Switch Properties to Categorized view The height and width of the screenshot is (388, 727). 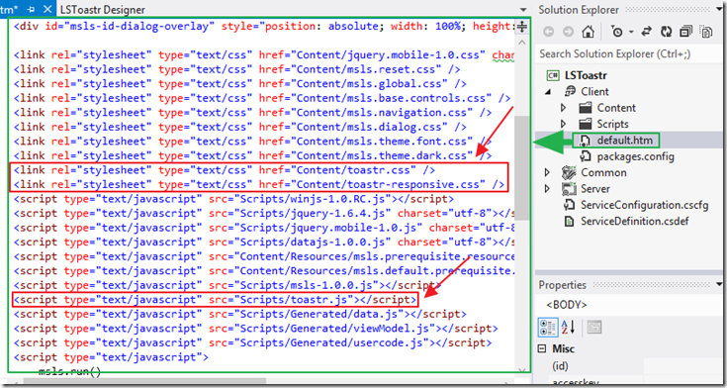[548, 328]
